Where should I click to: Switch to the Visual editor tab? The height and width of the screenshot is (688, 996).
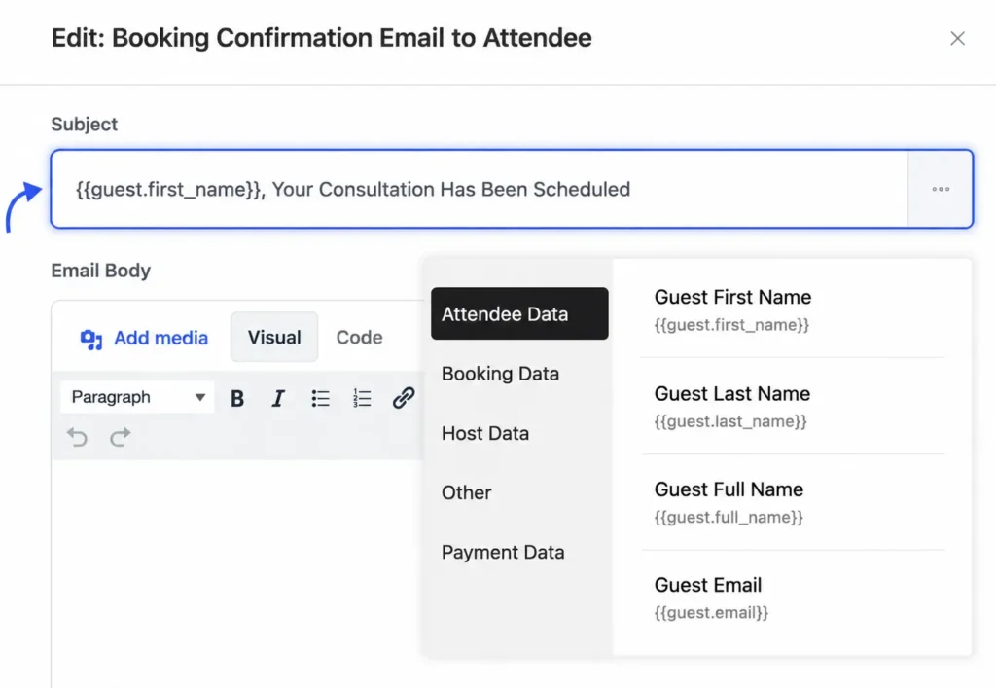pos(274,338)
